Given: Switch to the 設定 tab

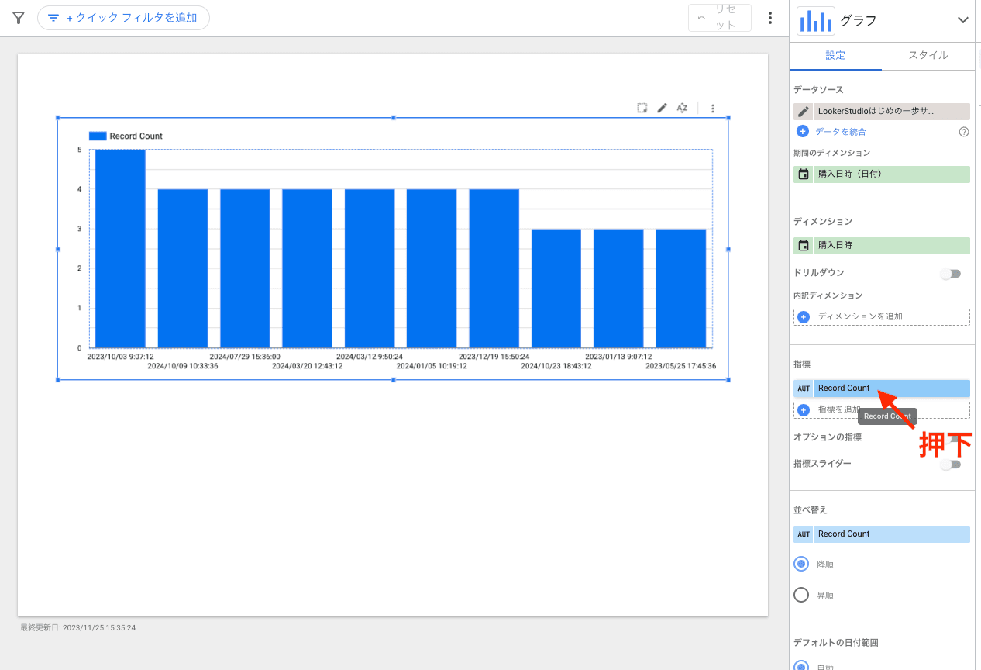Looking at the screenshot, I should point(835,56).
